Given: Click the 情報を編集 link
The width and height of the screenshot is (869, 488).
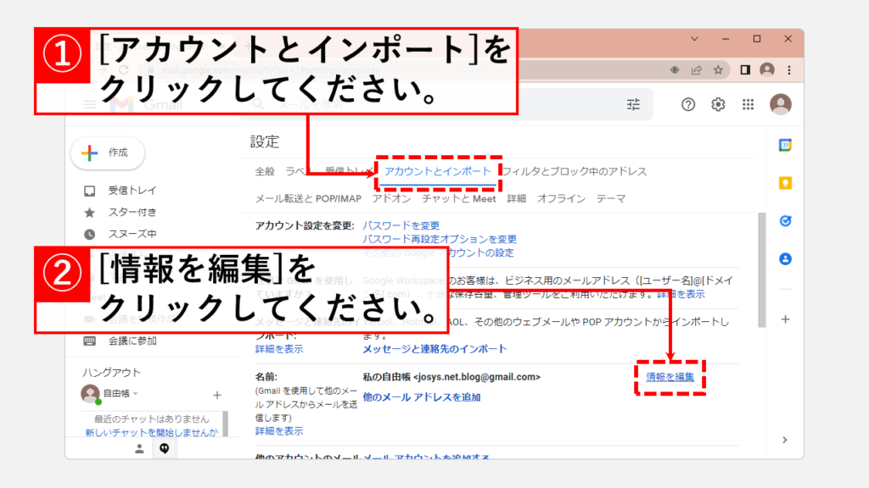Looking at the screenshot, I should point(670,377).
